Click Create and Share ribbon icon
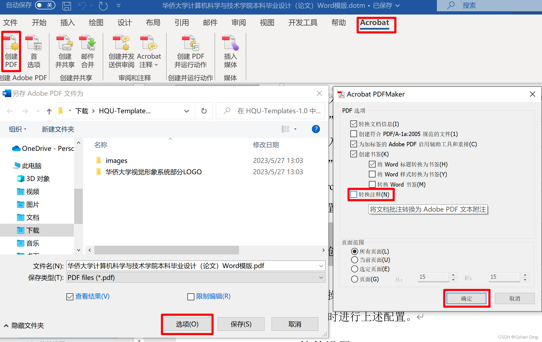 pyautogui.click(x=65, y=52)
